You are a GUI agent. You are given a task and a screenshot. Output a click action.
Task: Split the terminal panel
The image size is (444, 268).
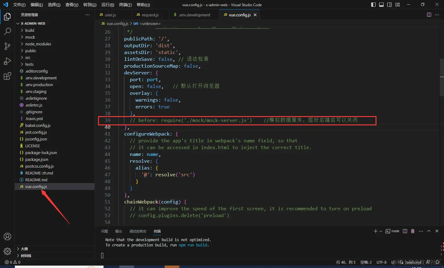(405, 231)
